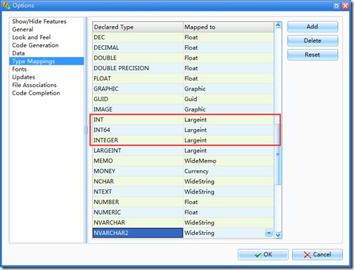
Task: Click Currency mapping for MONEY row
Action: [x=228, y=171]
